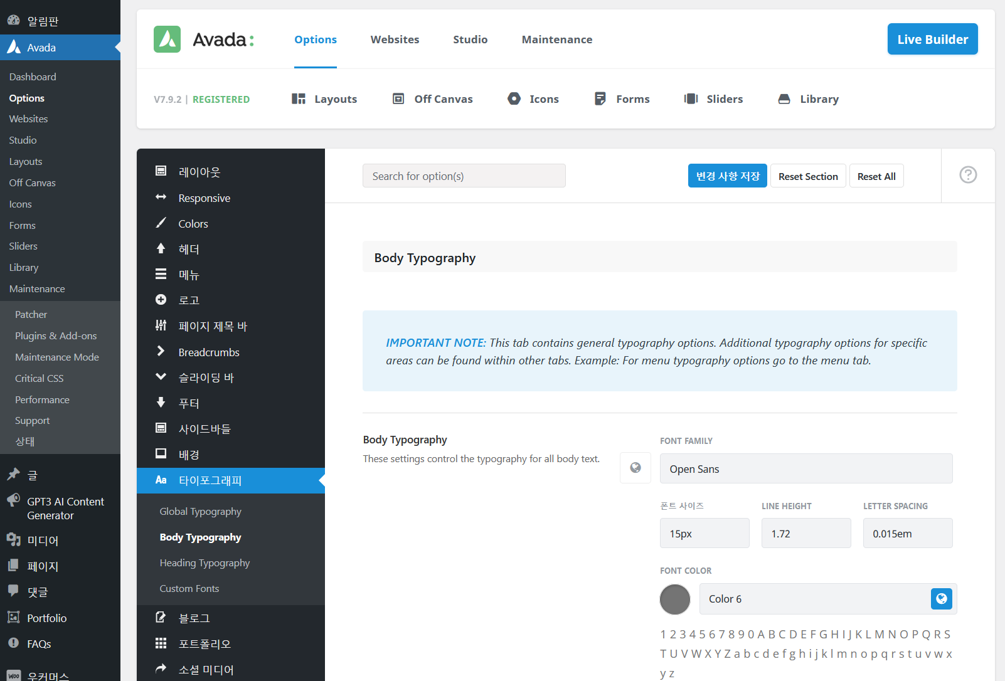The image size is (1005, 681).
Task: Open 상태 status link in sidebar
Action: [25, 441]
